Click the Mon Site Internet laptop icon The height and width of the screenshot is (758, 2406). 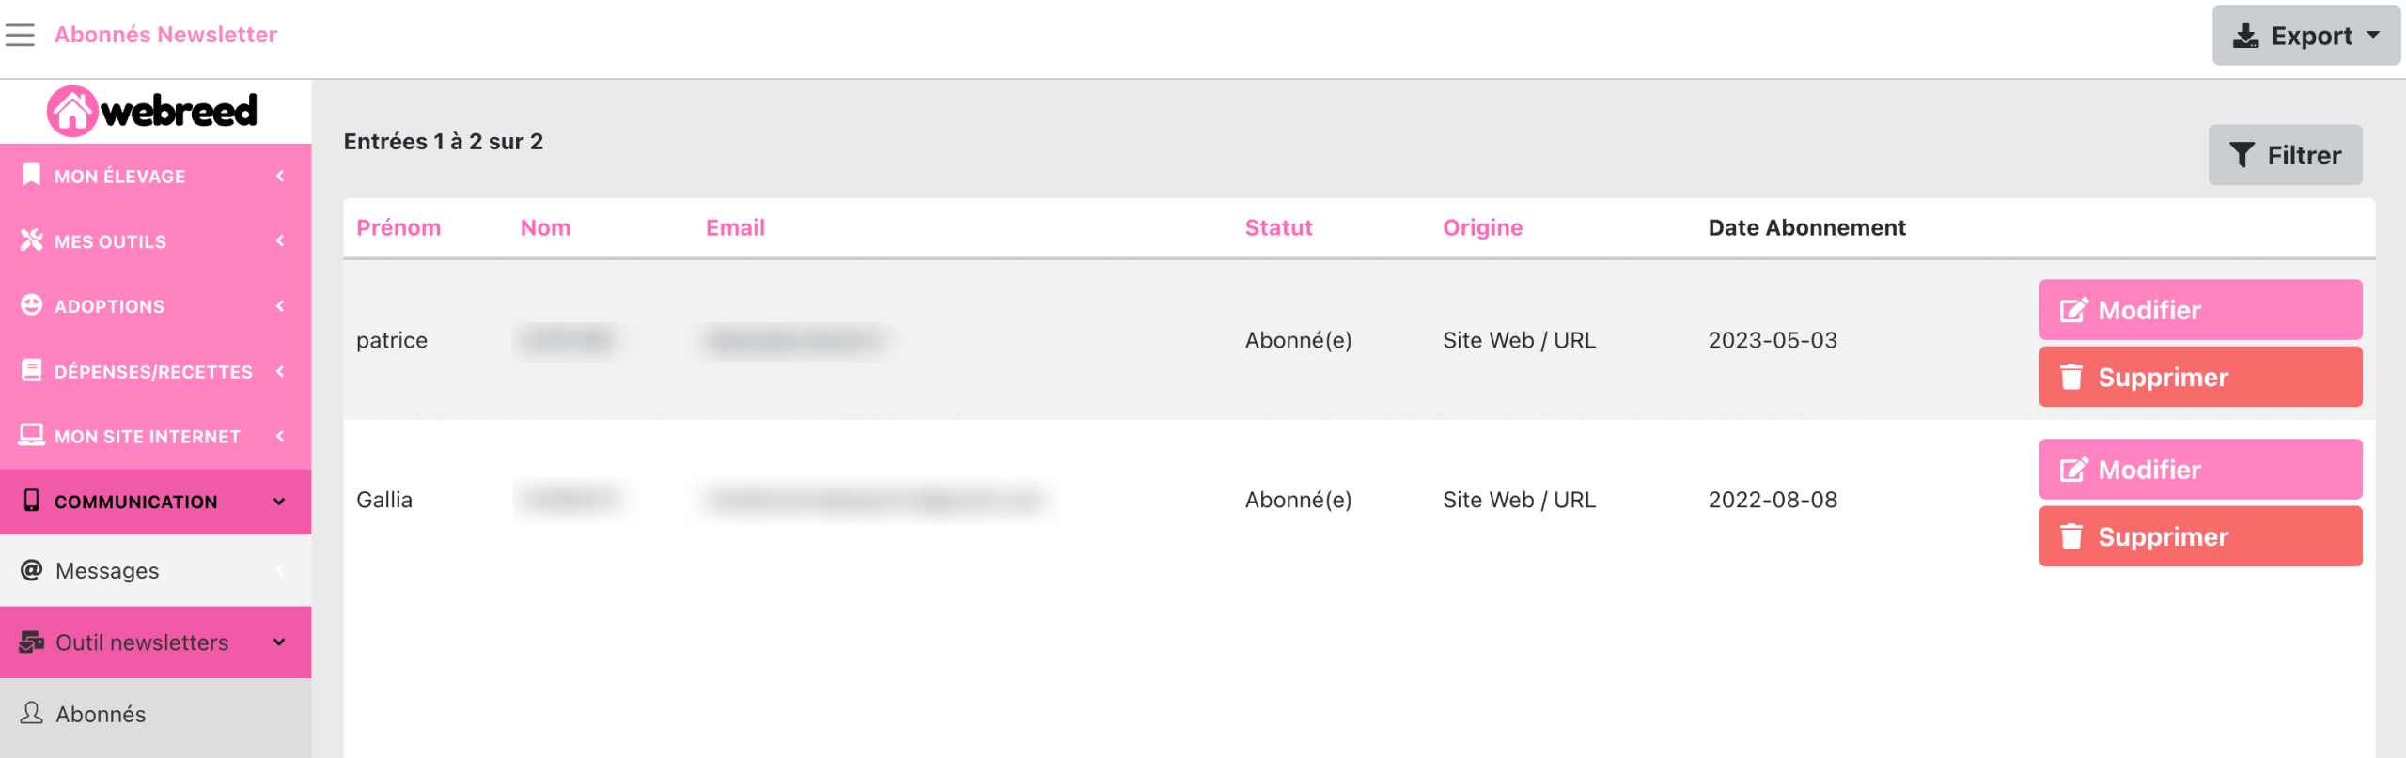(31, 435)
